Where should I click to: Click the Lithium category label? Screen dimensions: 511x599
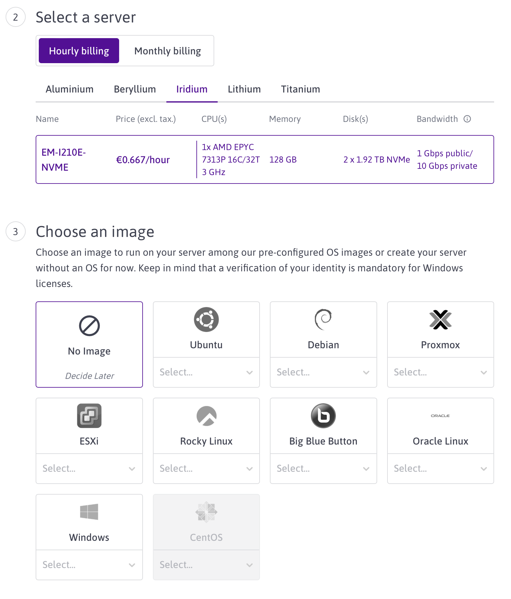(x=244, y=89)
